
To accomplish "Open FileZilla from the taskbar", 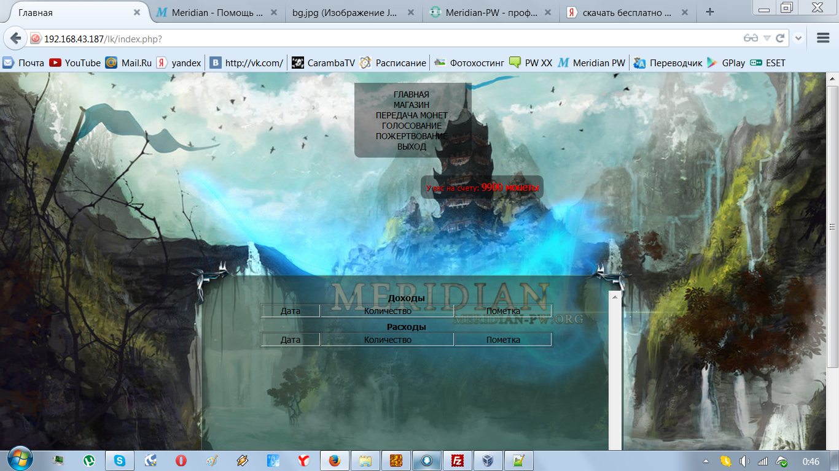I will (458, 460).
